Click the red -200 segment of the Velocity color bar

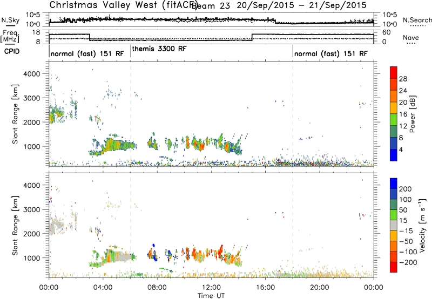pos(394,267)
